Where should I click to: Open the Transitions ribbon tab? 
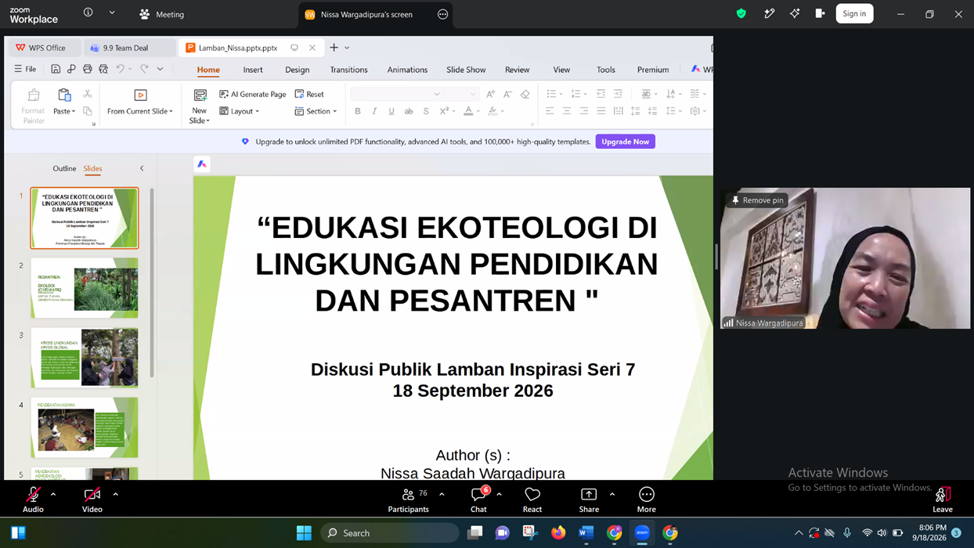[348, 70]
